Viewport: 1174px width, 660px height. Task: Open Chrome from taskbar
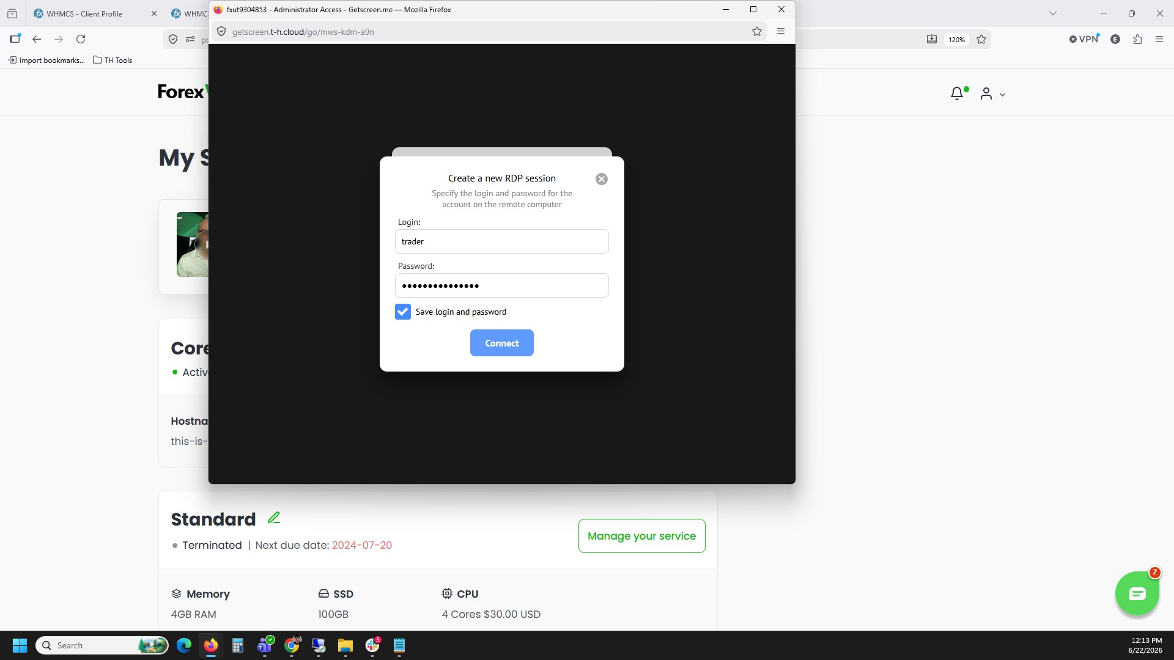click(x=292, y=645)
